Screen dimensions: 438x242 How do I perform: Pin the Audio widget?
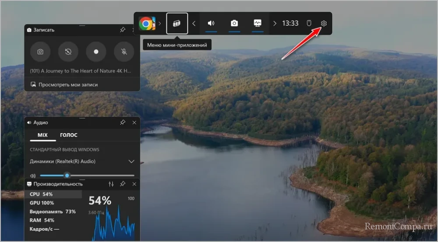point(123,122)
